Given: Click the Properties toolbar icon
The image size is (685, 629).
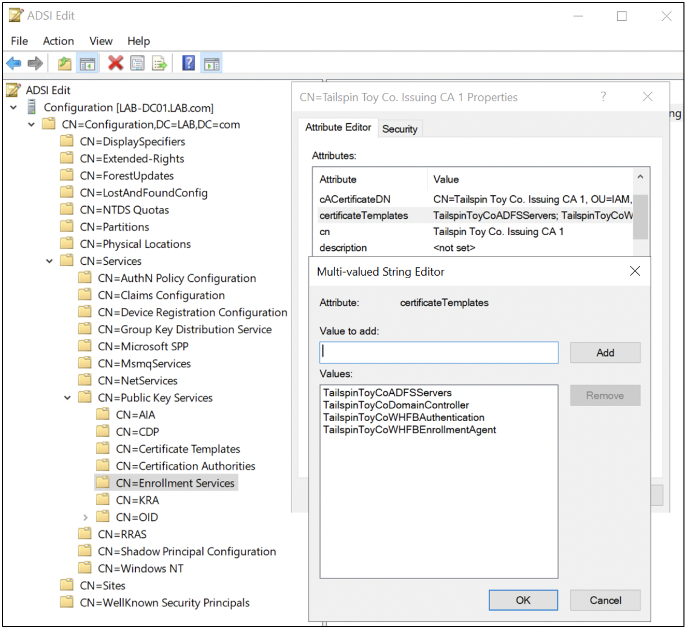Looking at the screenshot, I should tap(137, 64).
